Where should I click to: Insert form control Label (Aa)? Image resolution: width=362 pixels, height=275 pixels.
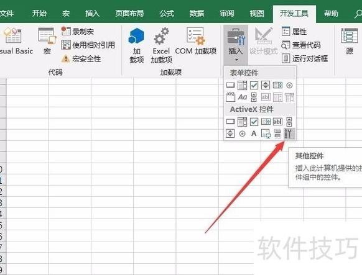[x=243, y=97]
